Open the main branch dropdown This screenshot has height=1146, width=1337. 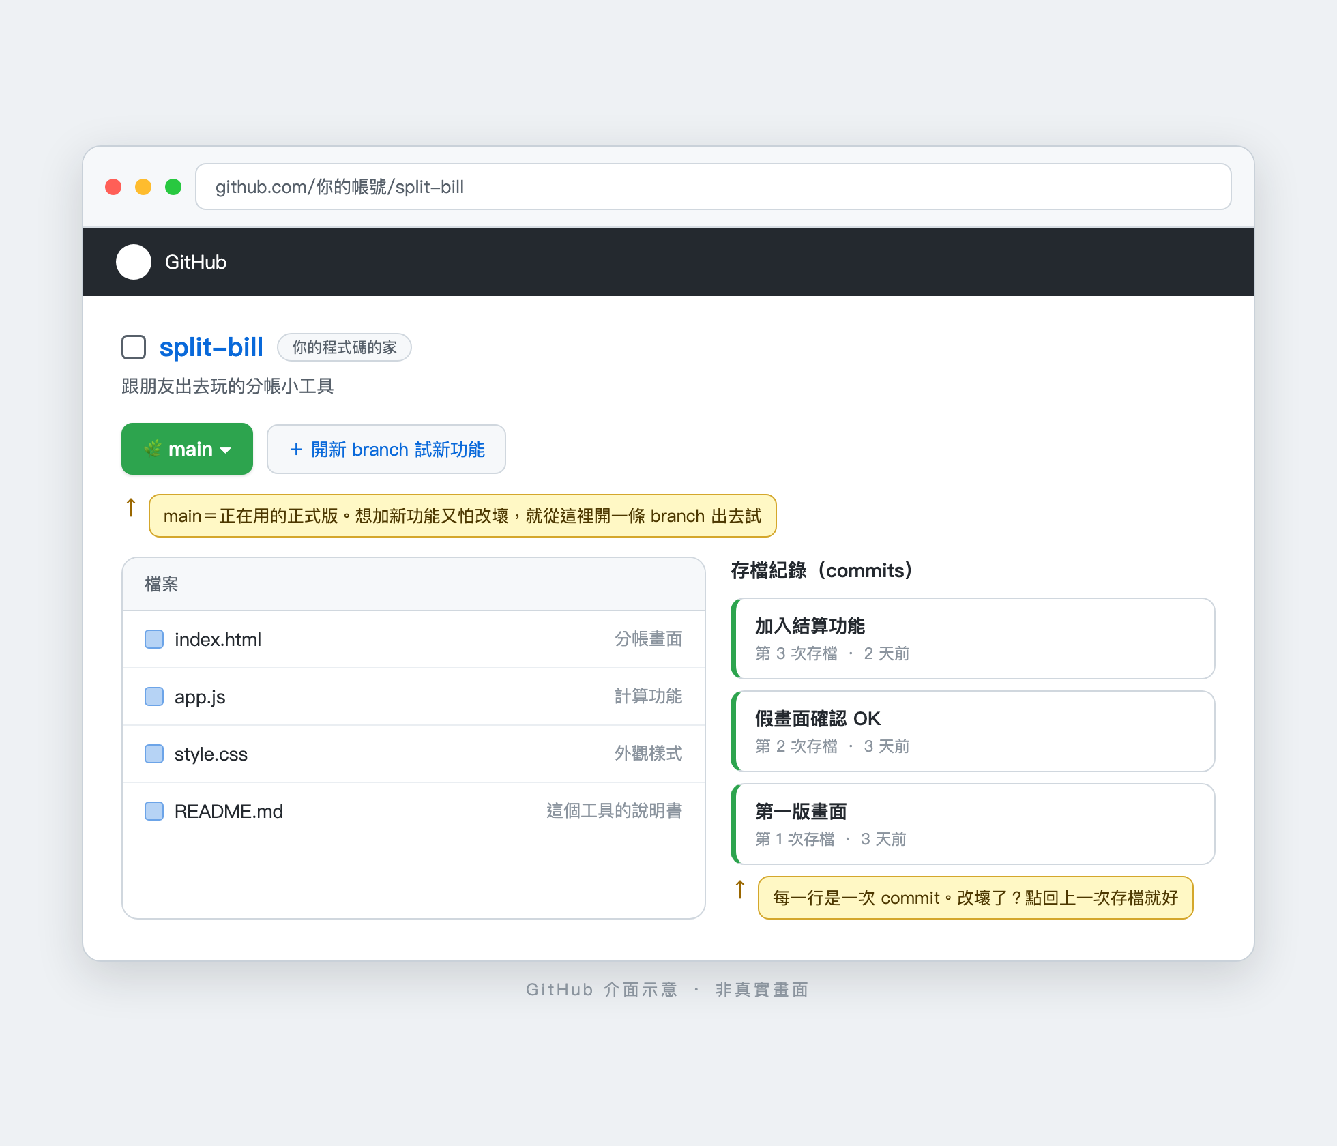[x=187, y=449]
